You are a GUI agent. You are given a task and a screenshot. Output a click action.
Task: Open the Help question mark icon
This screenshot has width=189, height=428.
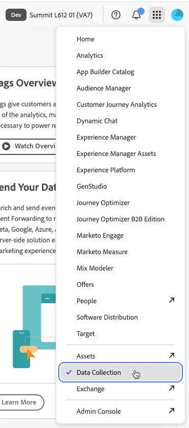116,15
